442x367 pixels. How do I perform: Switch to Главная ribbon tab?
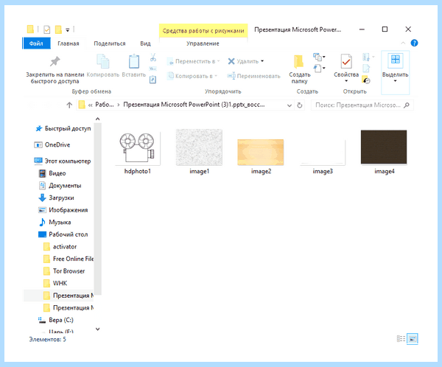point(69,43)
